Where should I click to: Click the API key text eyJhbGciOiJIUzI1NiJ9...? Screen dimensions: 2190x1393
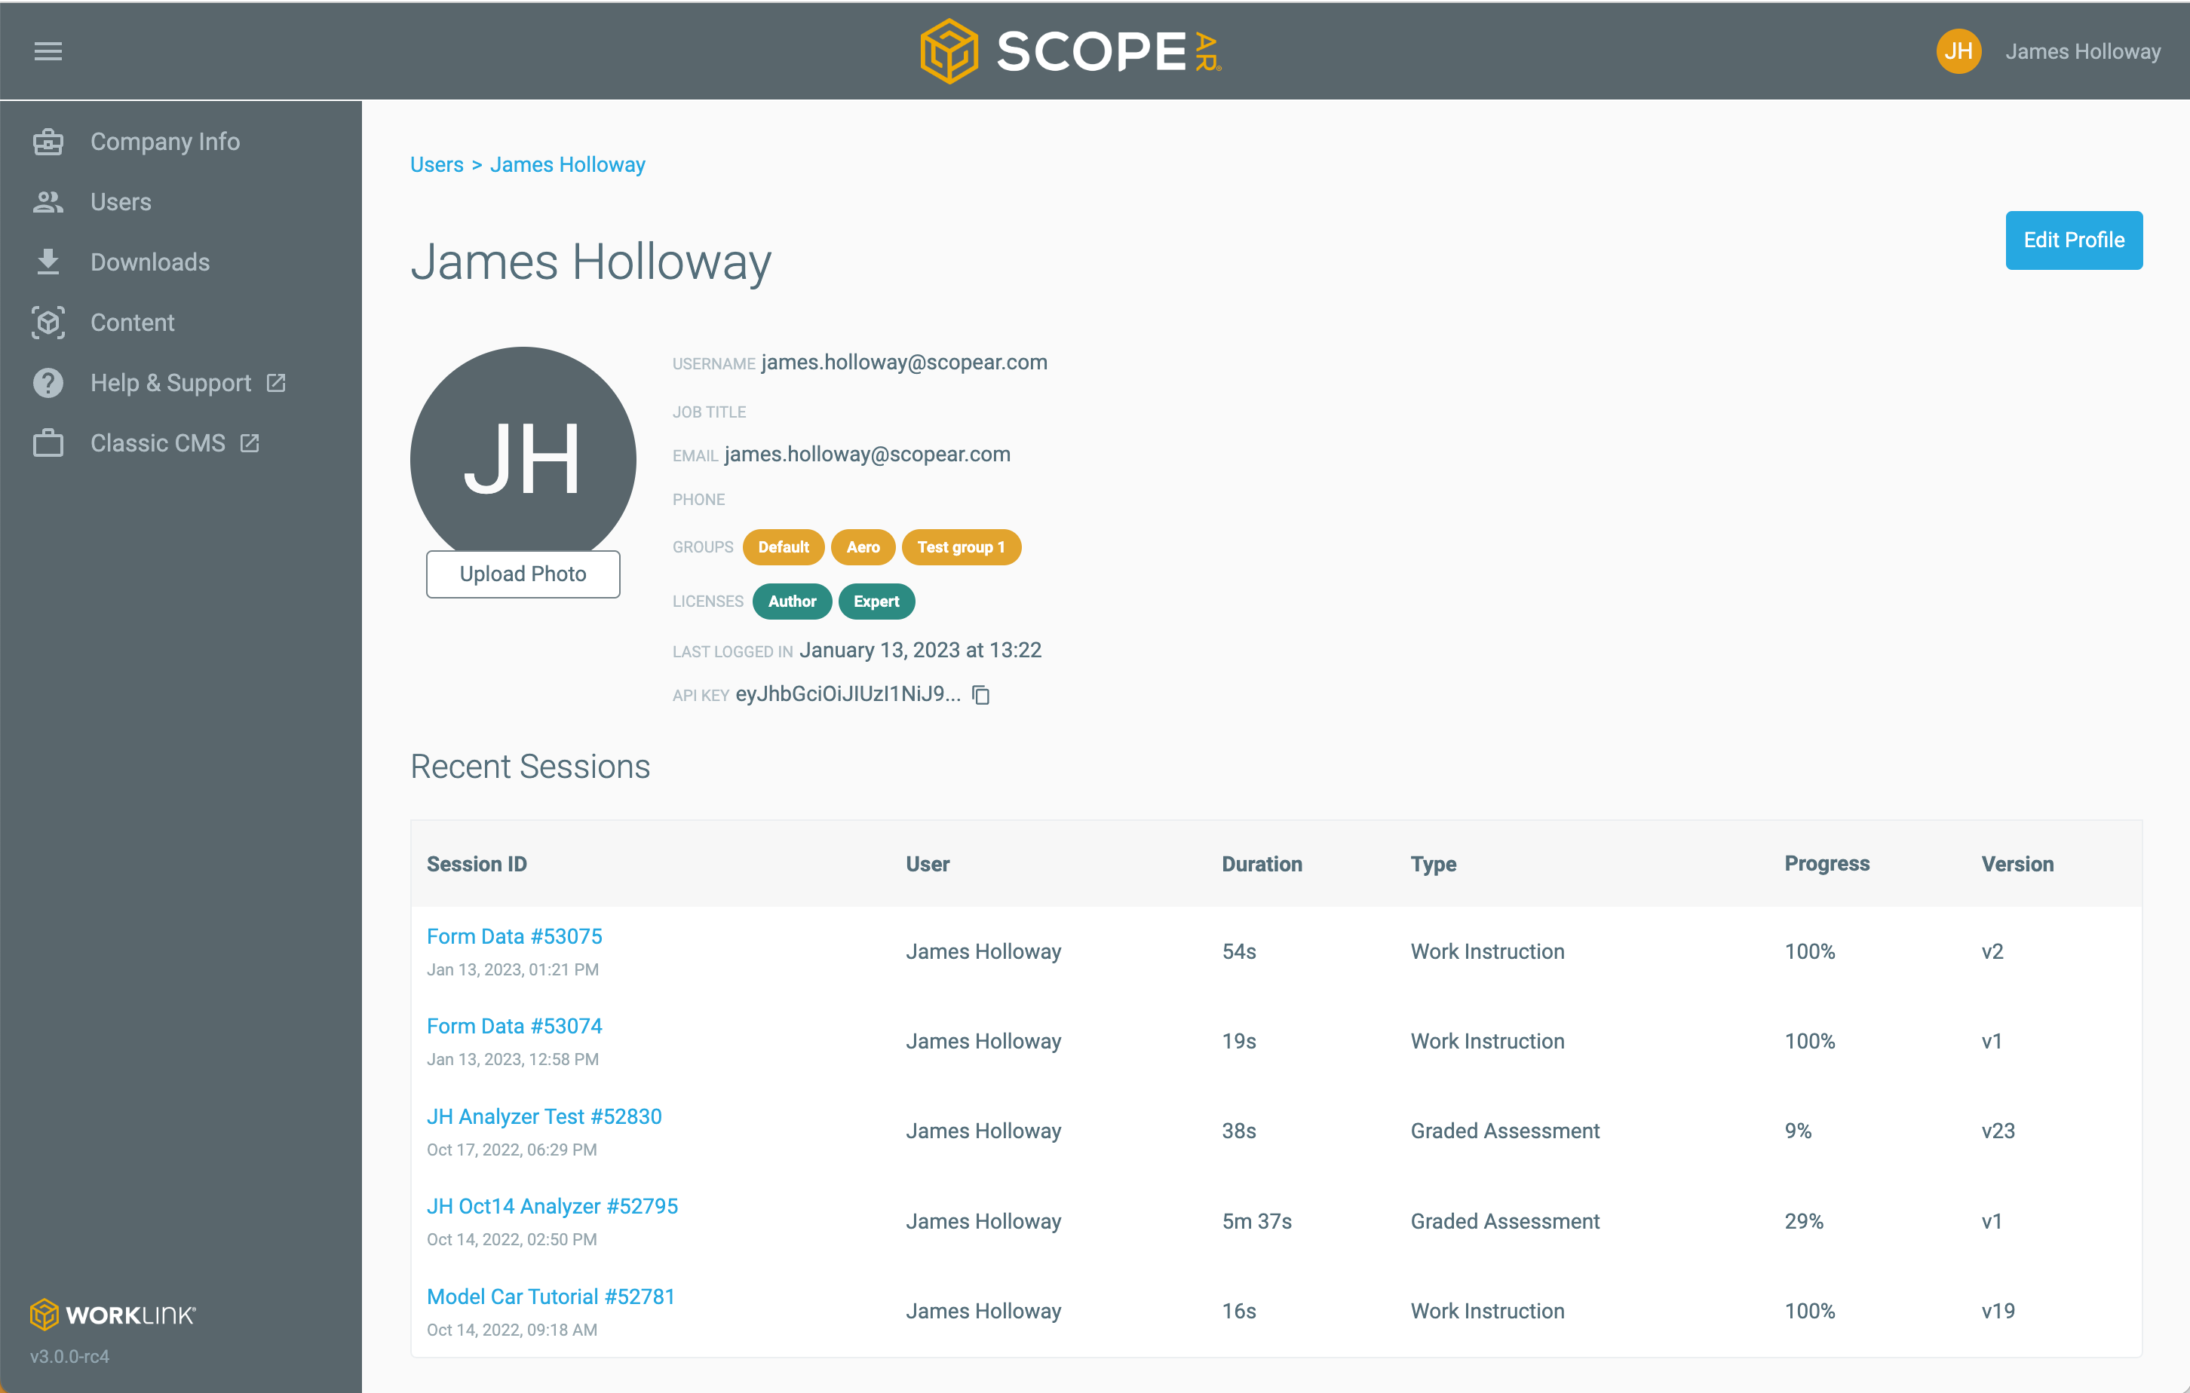click(x=848, y=695)
